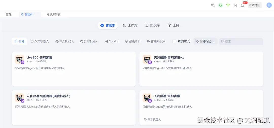Image resolution: width=274 pixels, height=128 pixels.
Task: Click the green wifi signal icon
Action: (x=228, y=5)
